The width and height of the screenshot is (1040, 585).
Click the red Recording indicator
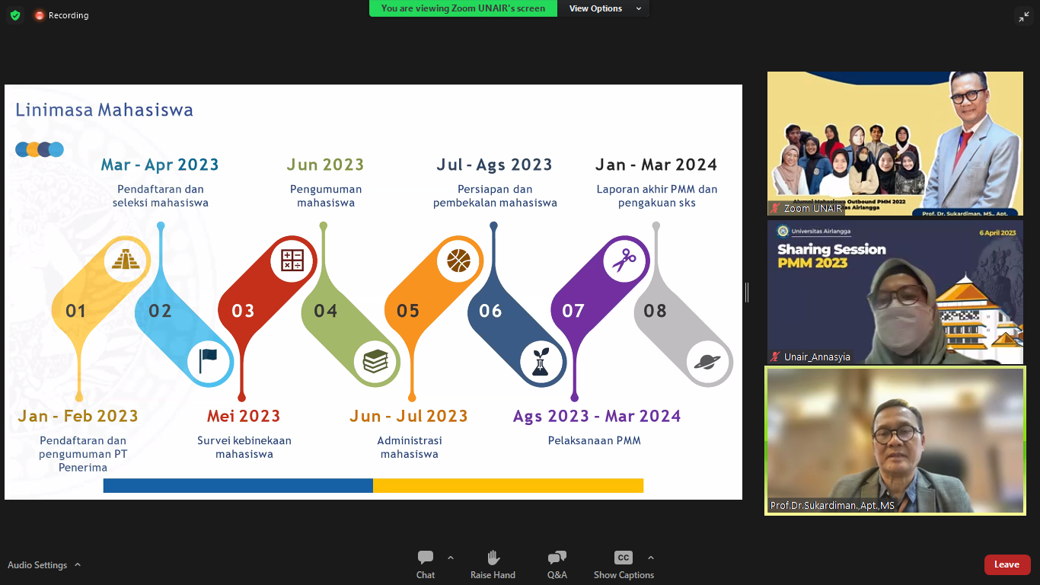[x=62, y=15]
